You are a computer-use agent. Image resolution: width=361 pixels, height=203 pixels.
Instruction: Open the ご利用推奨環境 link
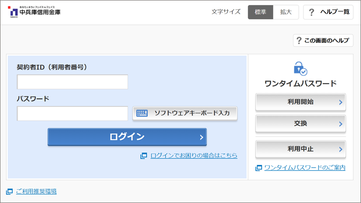coord(36,192)
